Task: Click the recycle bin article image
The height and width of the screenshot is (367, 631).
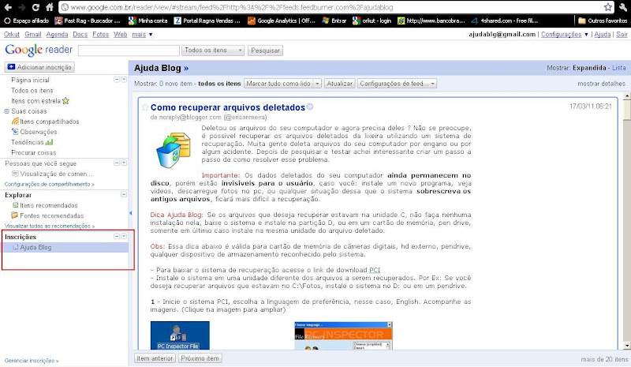Action: coord(174,150)
